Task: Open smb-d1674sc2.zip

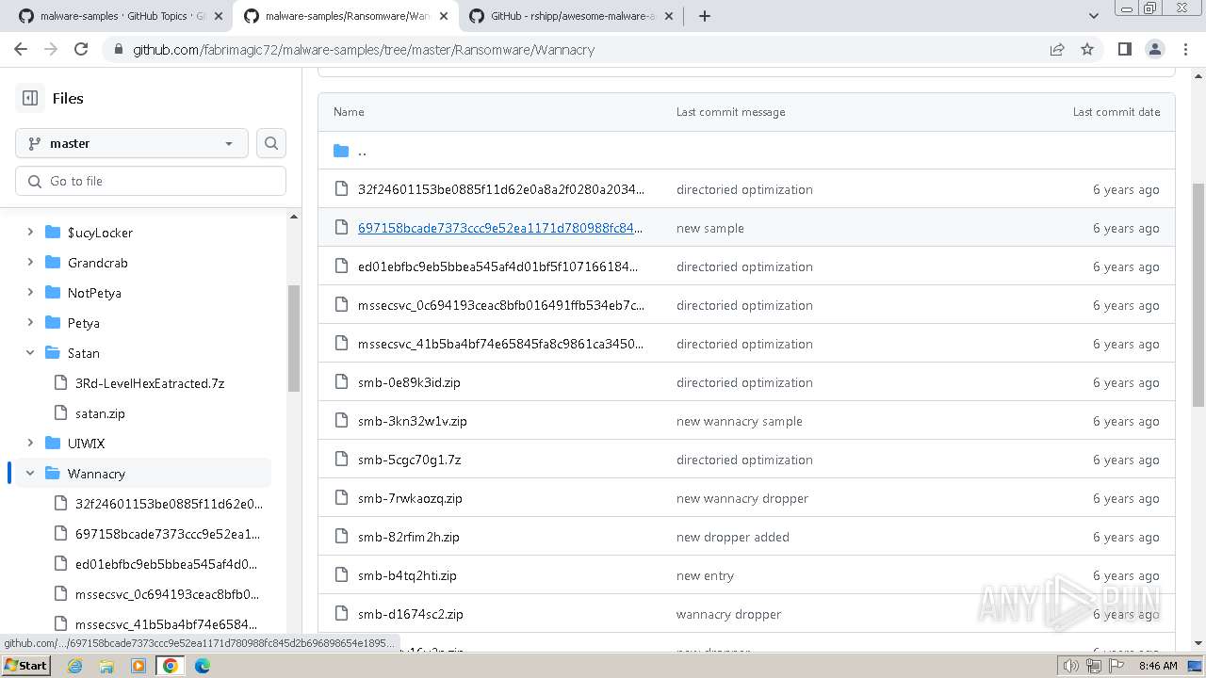Action: [x=411, y=614]
